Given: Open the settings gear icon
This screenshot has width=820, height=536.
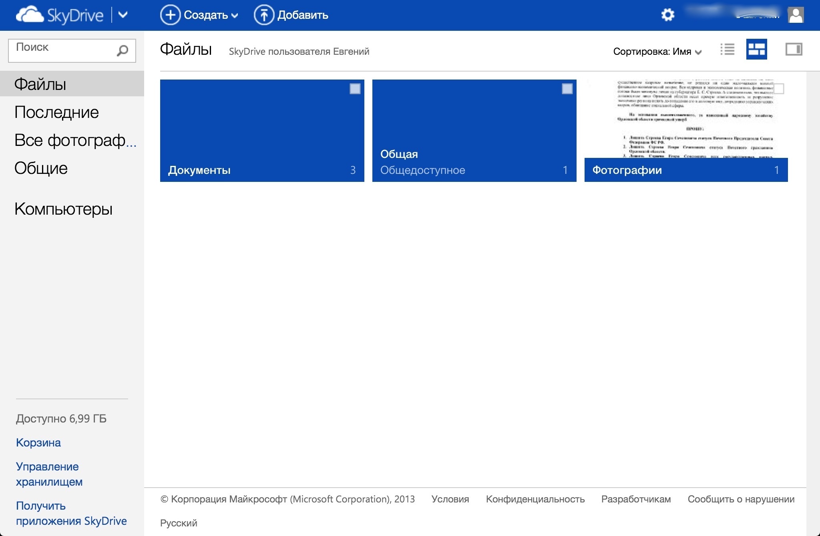Looking at the screenshot, I should point(667,15).
